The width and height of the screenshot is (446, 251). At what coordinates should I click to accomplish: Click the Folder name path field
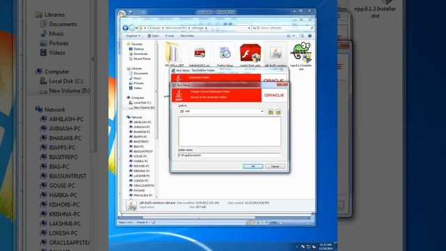229,155
